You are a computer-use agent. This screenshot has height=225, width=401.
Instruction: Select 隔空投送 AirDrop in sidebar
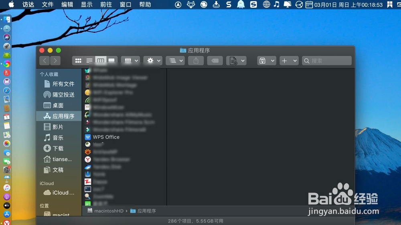tap(59, 95)
